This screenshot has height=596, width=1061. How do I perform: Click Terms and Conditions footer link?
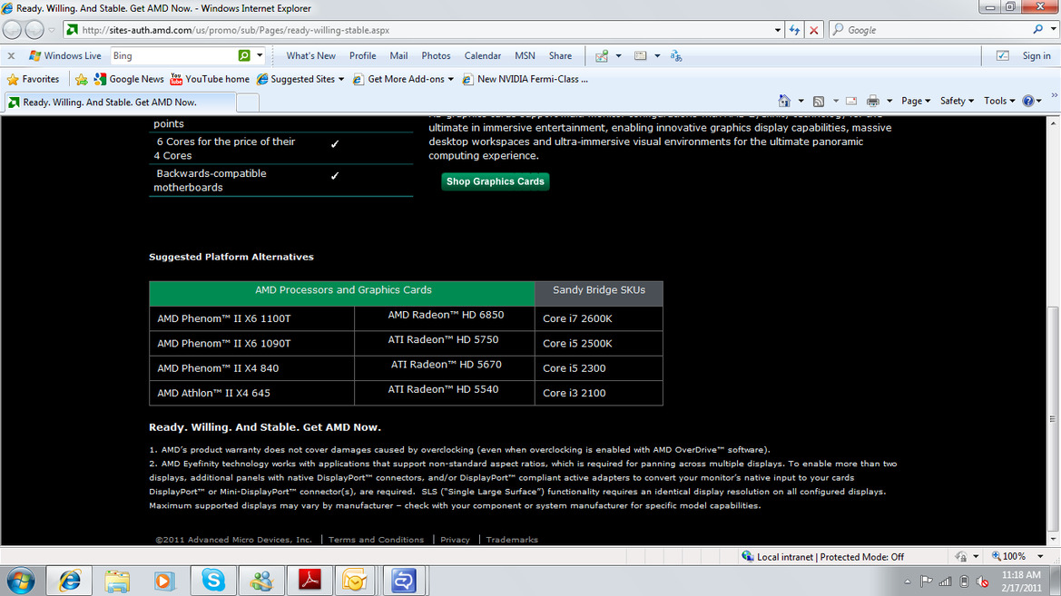[x=377, y=539]
